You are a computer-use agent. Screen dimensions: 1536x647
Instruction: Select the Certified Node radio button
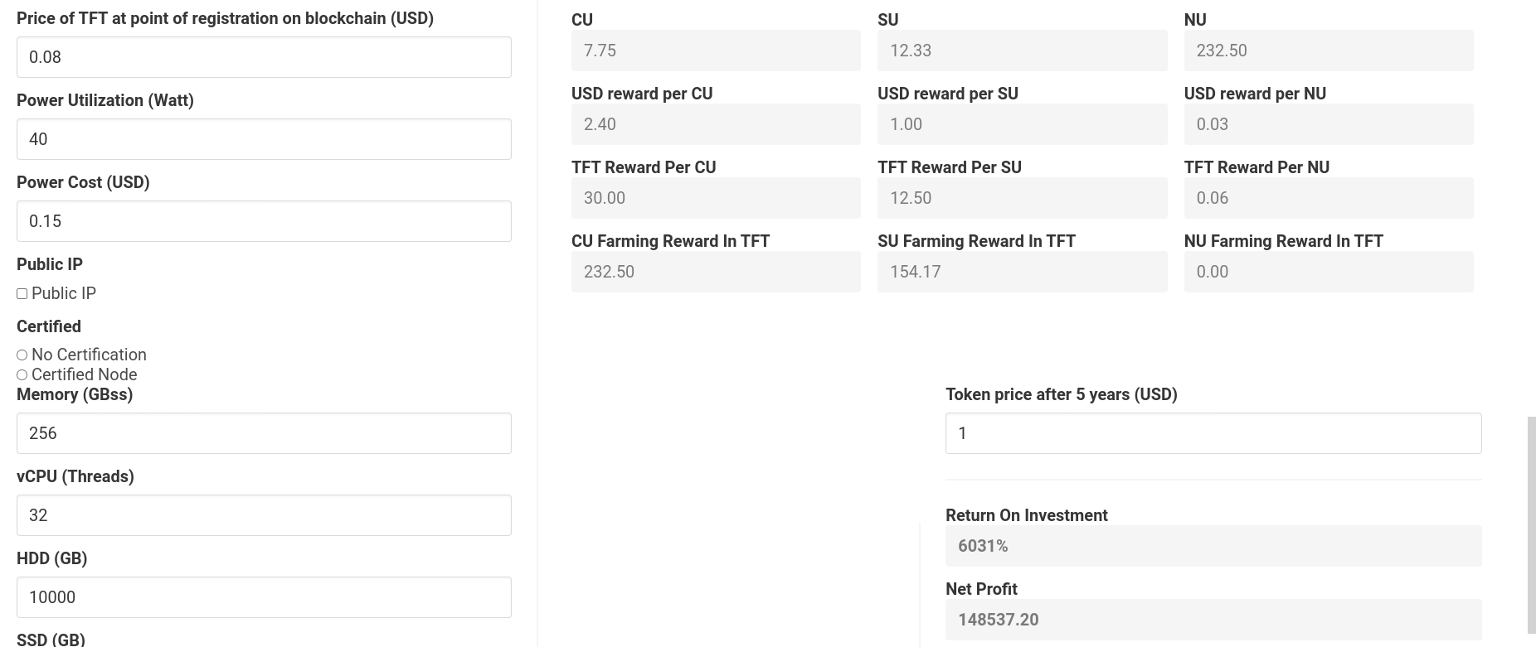[x=22, y=374]
